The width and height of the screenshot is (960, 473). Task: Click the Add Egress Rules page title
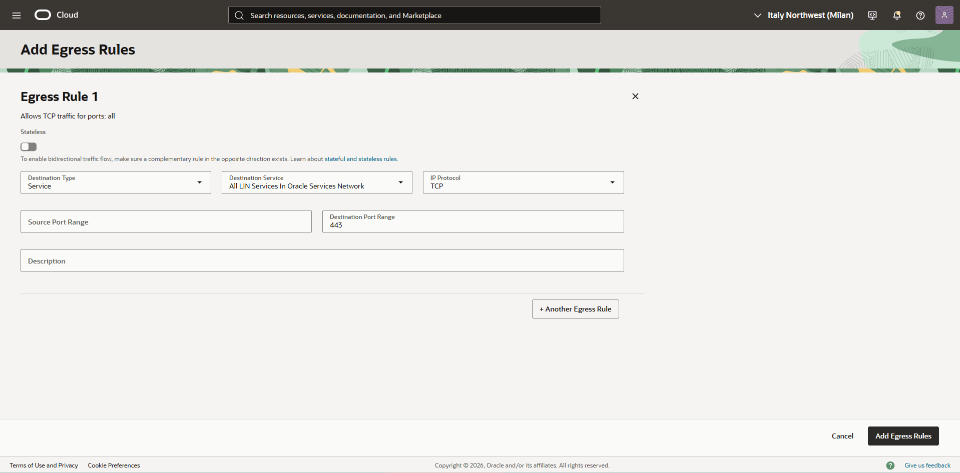pyautogui.click(x=78, y=49)
